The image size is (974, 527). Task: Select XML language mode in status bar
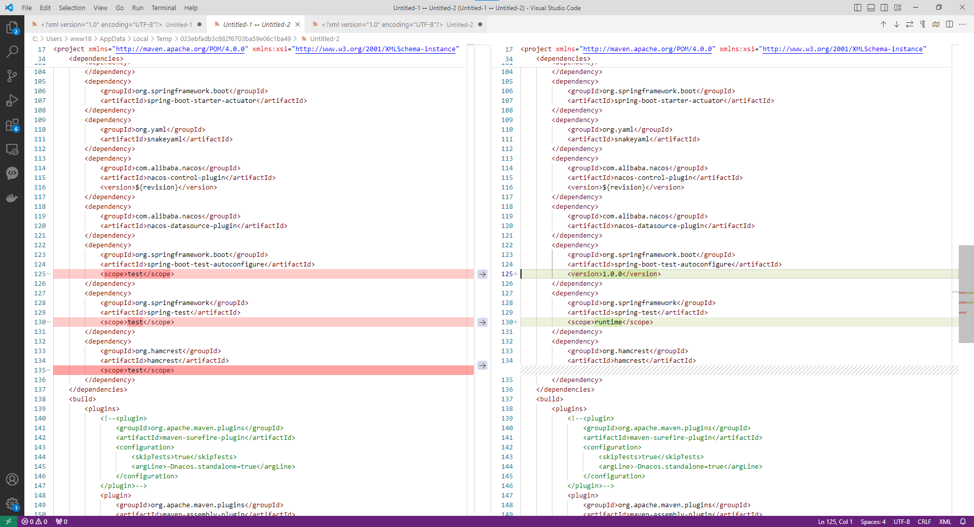tap(945, 521)
